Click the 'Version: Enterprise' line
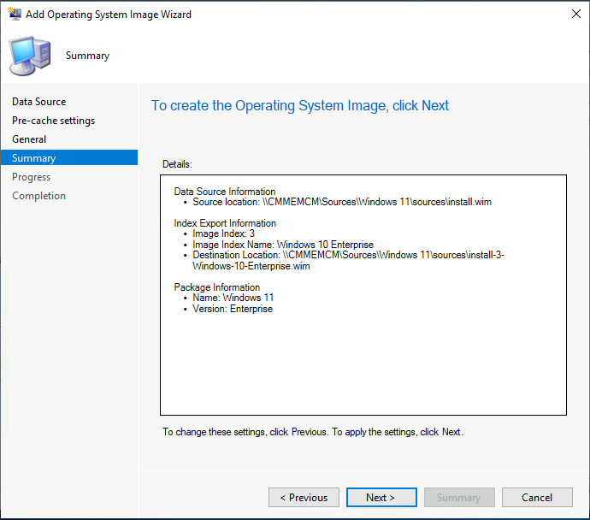The height and width of the screenshot is (520, 590). (x=233, y=309)
